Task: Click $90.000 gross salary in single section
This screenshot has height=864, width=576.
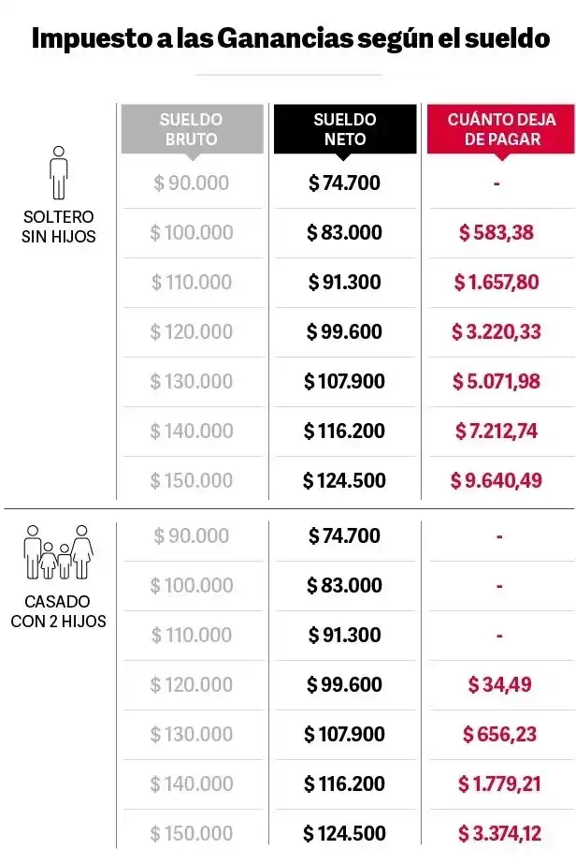Action: [x=191, y=183]
